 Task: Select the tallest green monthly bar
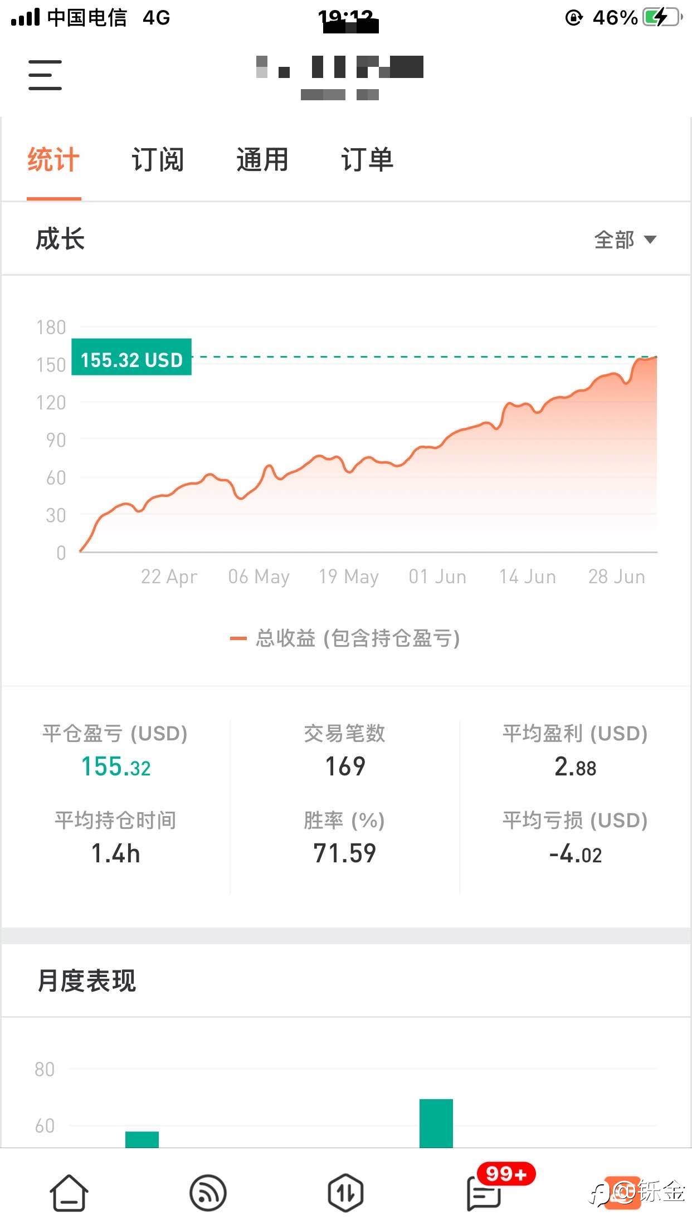point(436,1123)
